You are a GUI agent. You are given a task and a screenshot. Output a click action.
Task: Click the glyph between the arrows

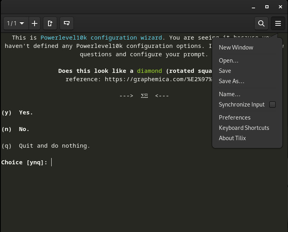[x=144, y=96]
